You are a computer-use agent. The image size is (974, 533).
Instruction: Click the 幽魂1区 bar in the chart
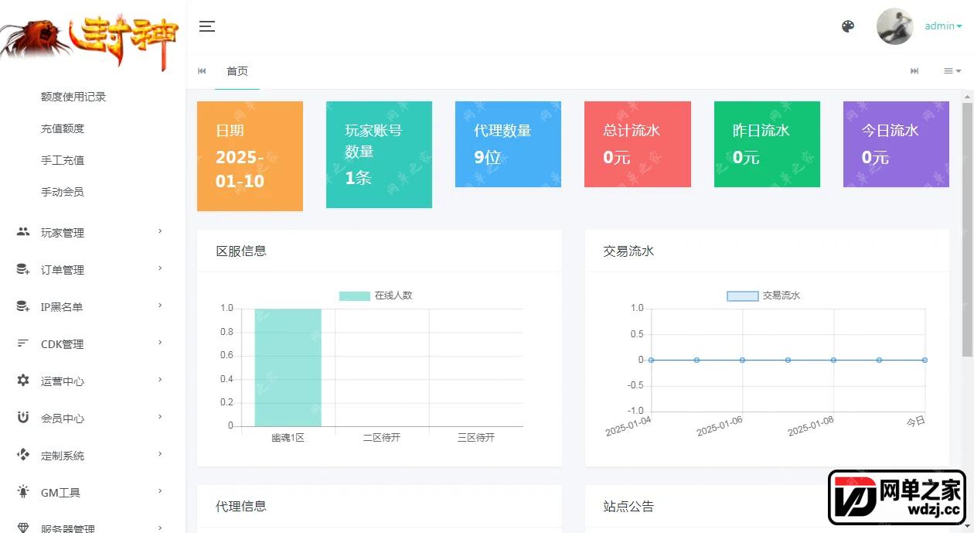(288, 367)
